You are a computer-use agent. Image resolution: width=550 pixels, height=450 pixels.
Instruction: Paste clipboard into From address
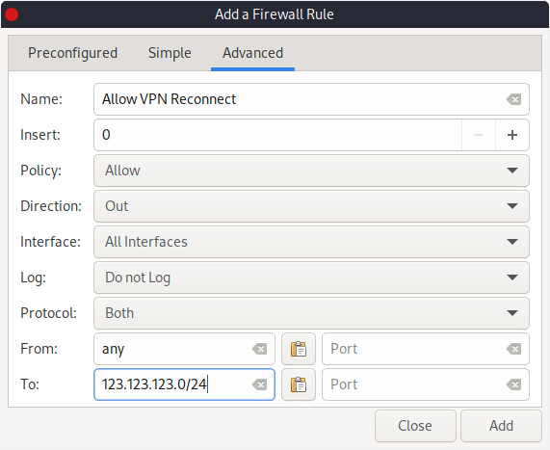point(299,349)
